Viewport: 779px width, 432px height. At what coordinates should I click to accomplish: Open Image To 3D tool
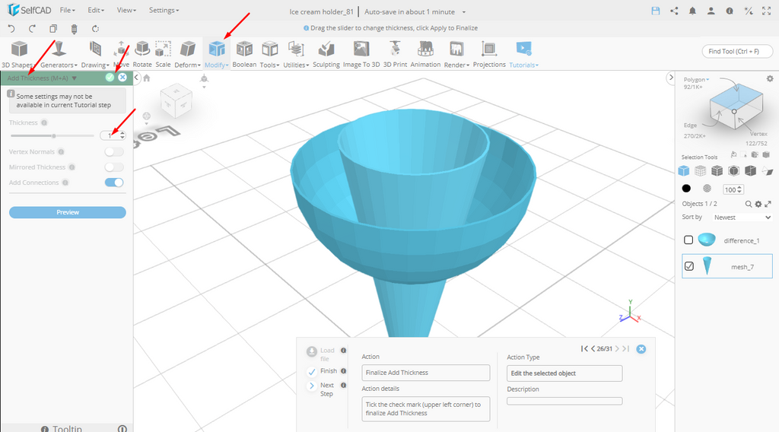tap(361, 54)
